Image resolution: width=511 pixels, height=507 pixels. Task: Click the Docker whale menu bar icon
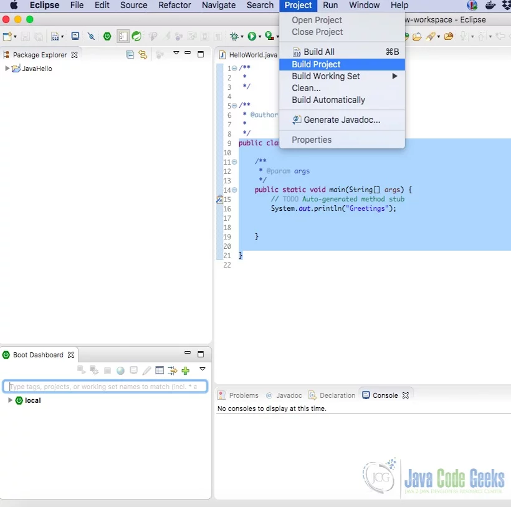point(490,5)
